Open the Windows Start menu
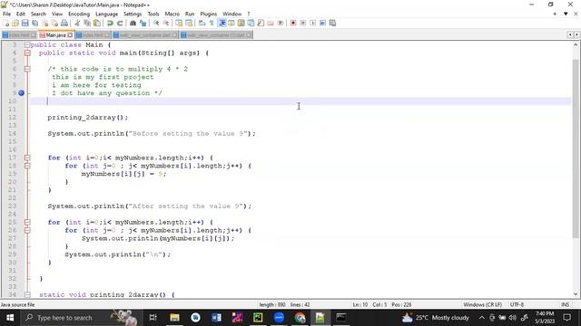Image resolution: width=581 pixels, height=326 pixels. pos(10,318)
